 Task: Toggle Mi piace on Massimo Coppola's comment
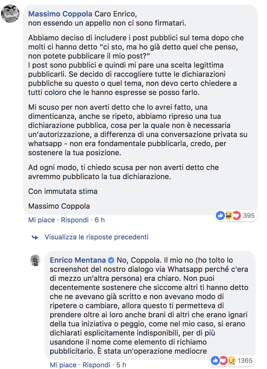point(41,220)
